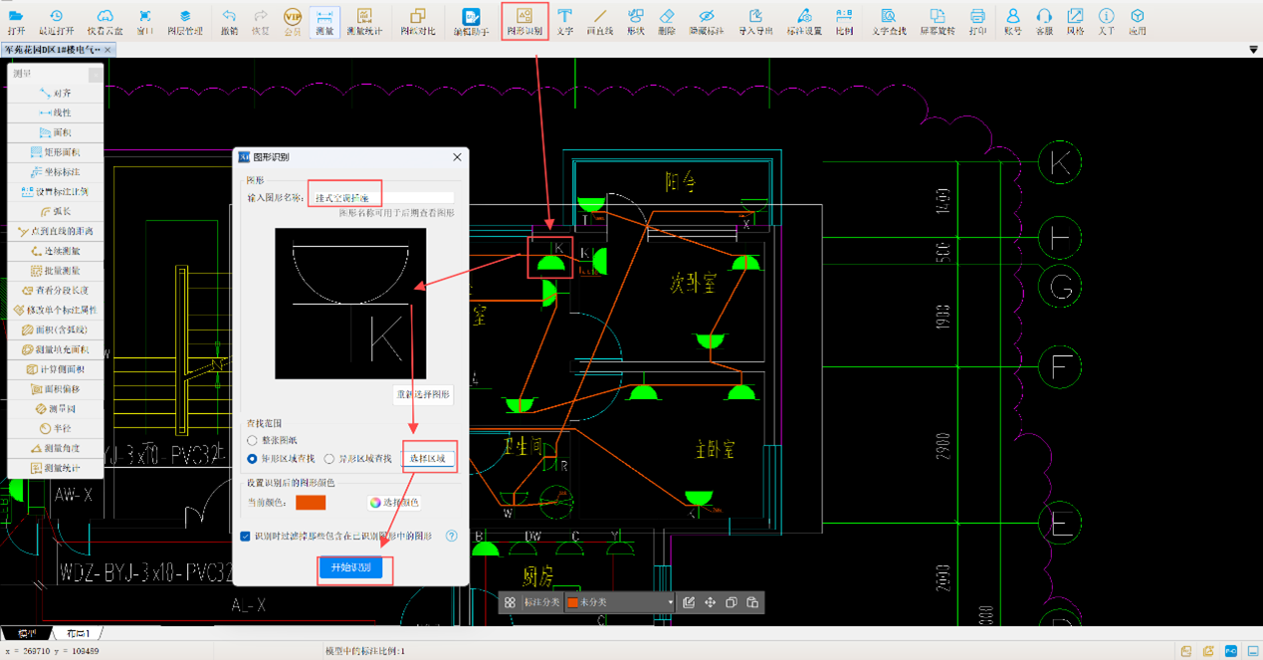Click the 重新选择图形 button
Image resolution: width=1263 pixels, height=660 pixels.
click(x=423, y=394)
